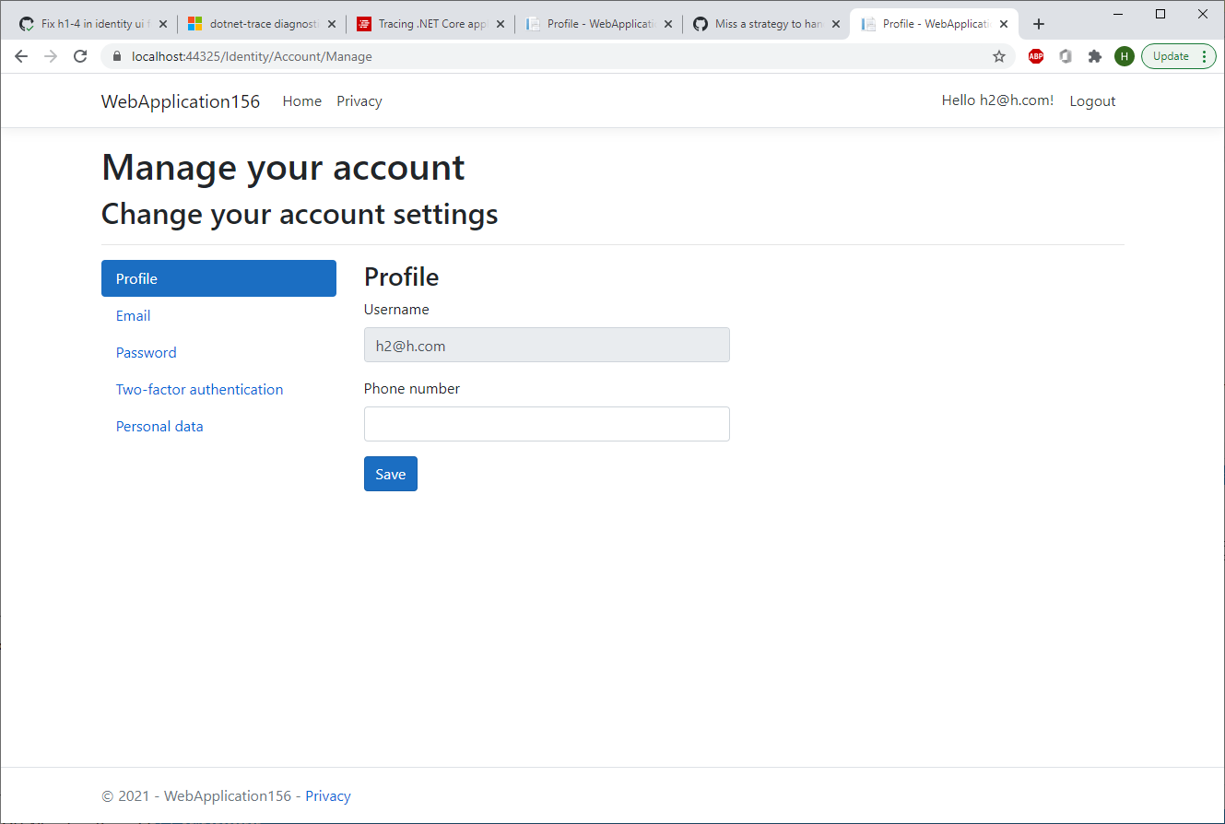The width and height of the screenshot is (1225, 824).
Task: Open a new tab with plus icon
Action: [1039, 24]
